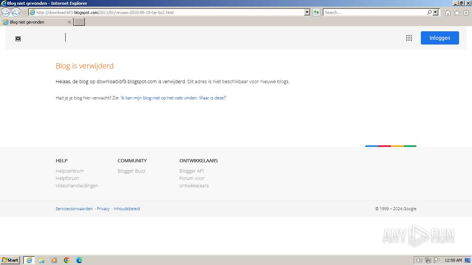
Task: Click the 'Blog is verwijderd' heading
Action: (x=85, y=66)
